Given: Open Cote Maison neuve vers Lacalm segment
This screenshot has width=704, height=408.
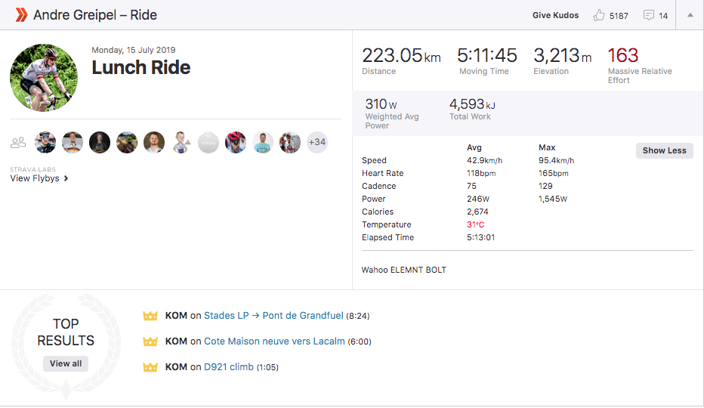Looking at the screenshot, I should tap(274, 341).
